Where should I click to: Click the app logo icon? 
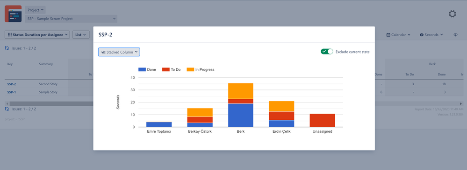click(13, 14)
